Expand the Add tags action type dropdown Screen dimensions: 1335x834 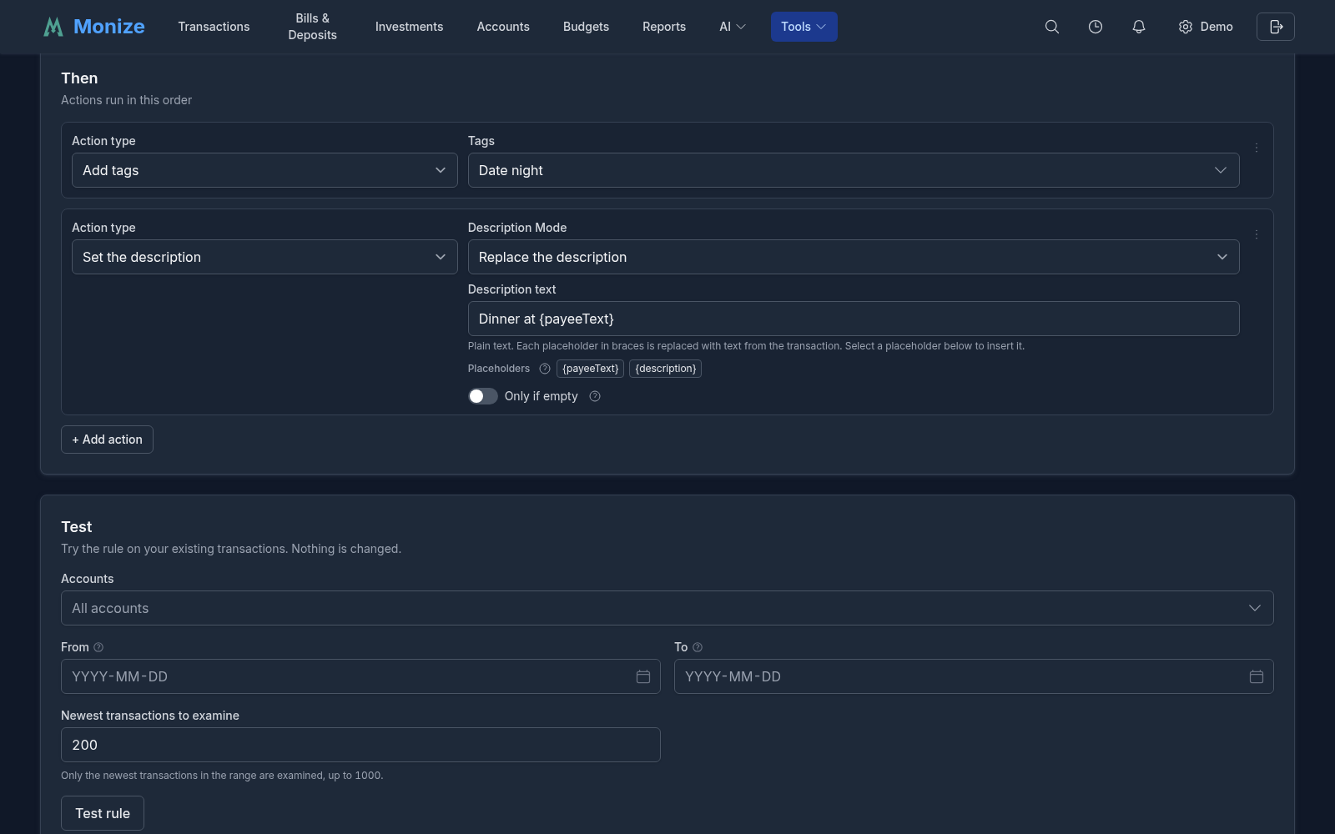264,170
